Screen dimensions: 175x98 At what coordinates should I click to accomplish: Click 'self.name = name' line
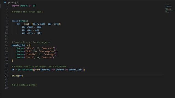click(32, 27)
